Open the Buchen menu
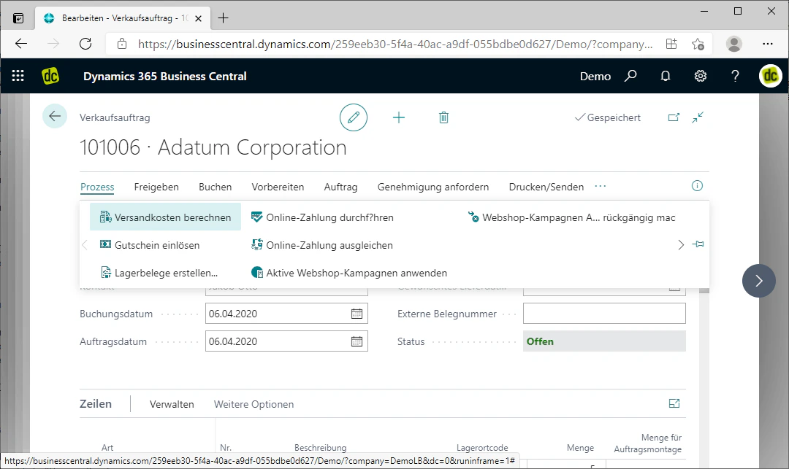This screenshot has height=469, width=789. click(x=216, y=187)
